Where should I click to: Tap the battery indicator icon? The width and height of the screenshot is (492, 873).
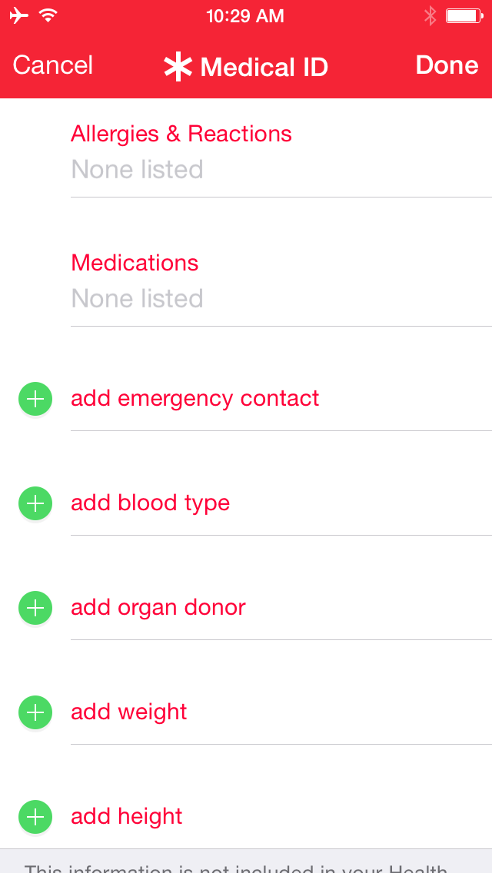(464, 15)
